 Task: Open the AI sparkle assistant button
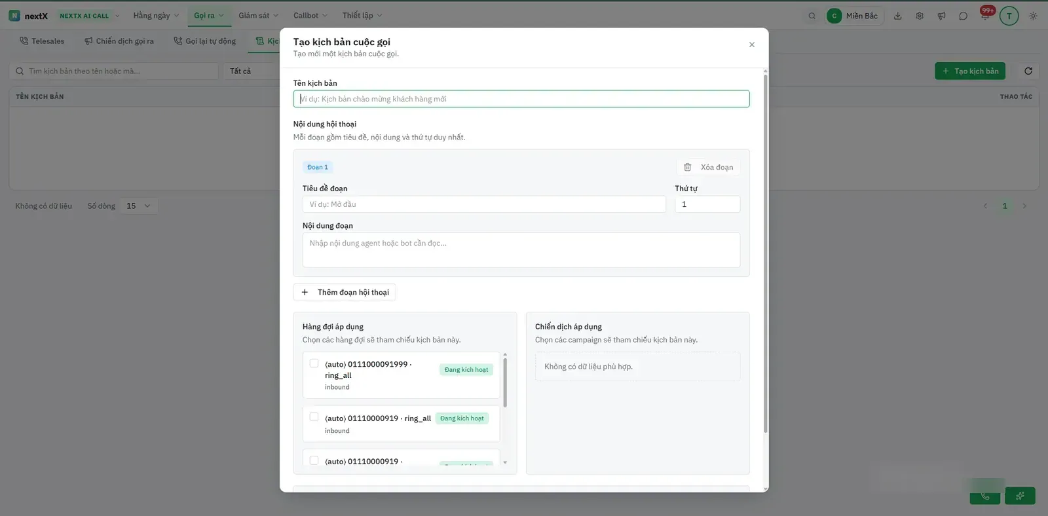(1020, 496)
